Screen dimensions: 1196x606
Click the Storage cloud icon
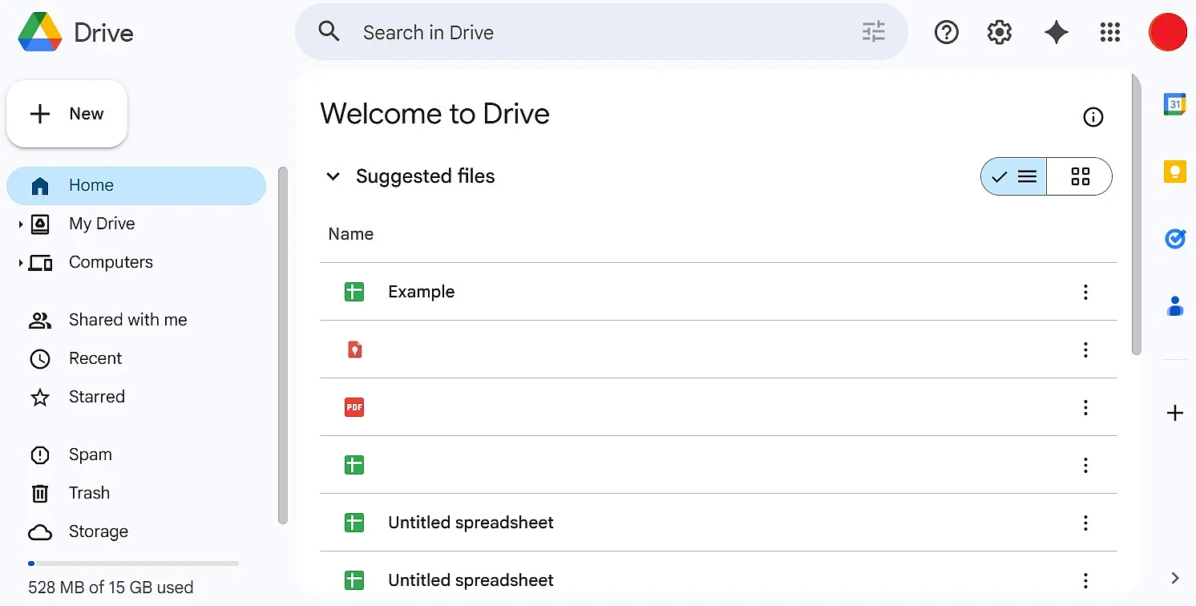40,532
